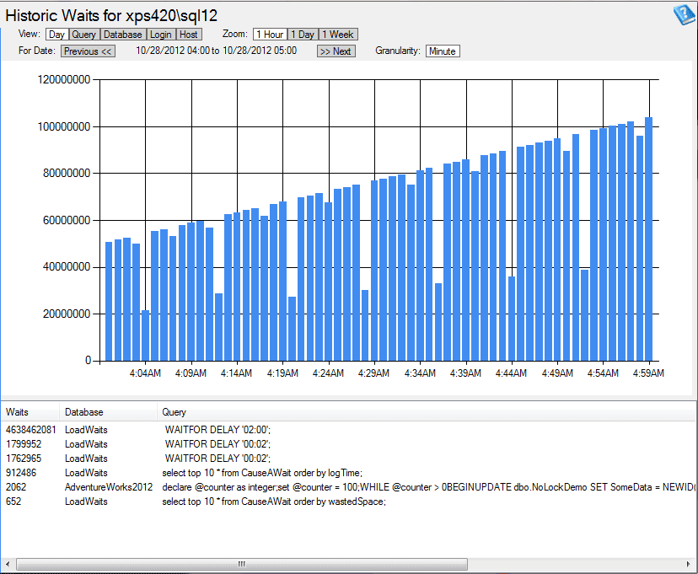
Task: Click the Next button to advance the date range
Action: click(336, 51)
